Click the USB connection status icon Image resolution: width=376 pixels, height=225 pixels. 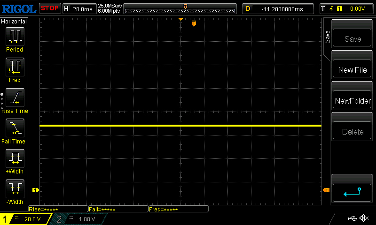[352, 218]
